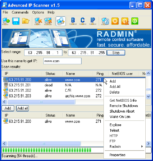Choose Delete in the context menu
This screenshot has height=161, width=153.
[124, 92]
